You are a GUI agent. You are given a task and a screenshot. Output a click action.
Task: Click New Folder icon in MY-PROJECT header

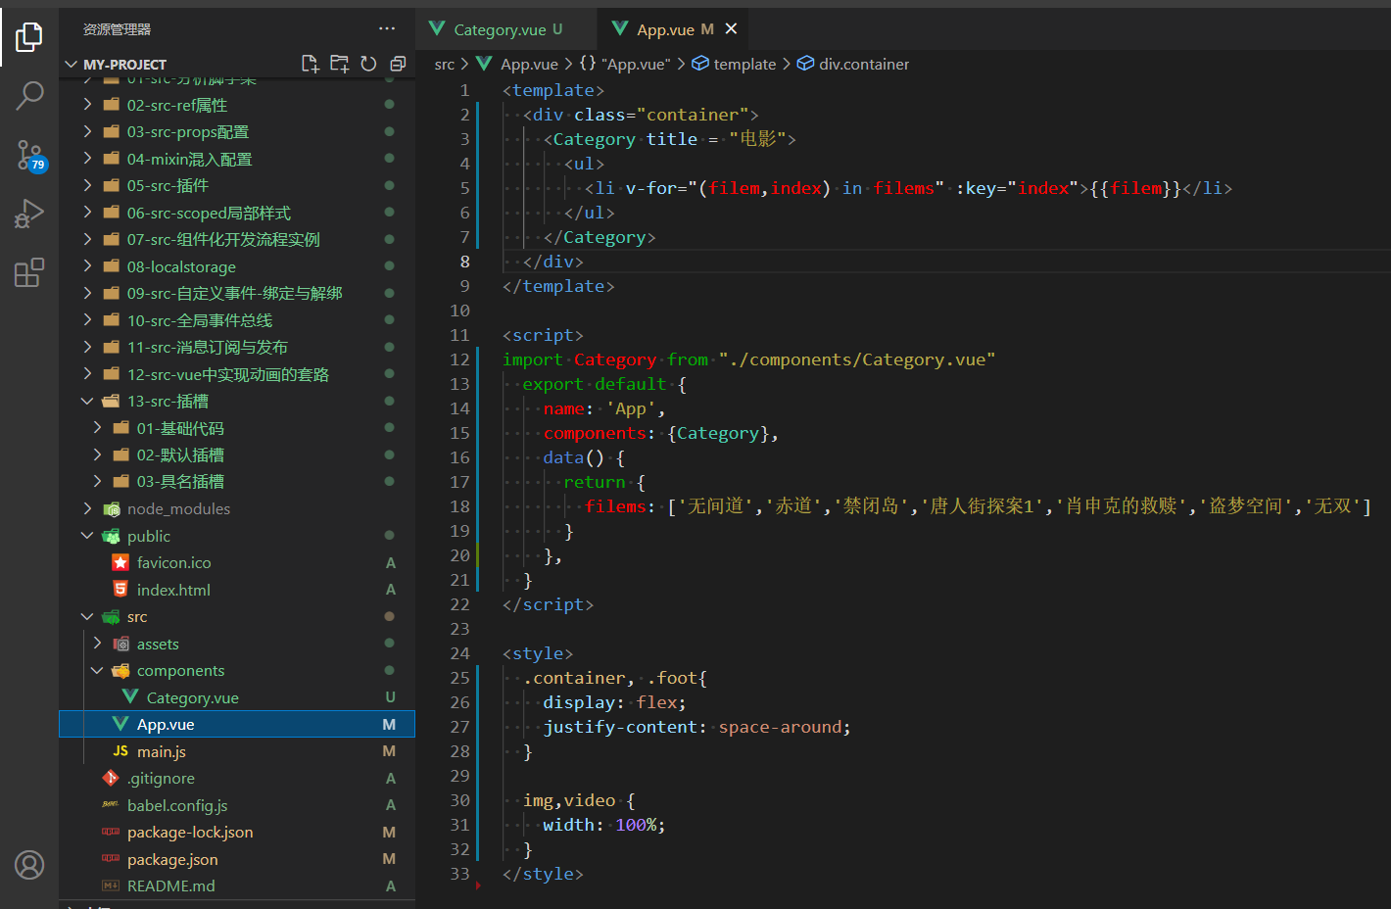pos(339,64)
